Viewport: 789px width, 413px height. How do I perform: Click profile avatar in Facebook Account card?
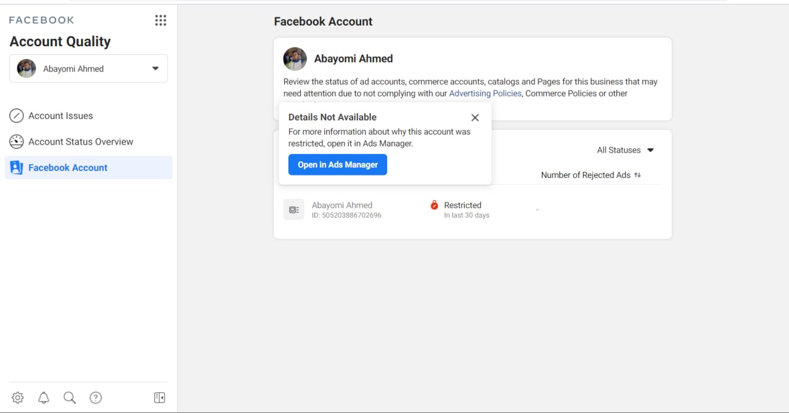295,59
